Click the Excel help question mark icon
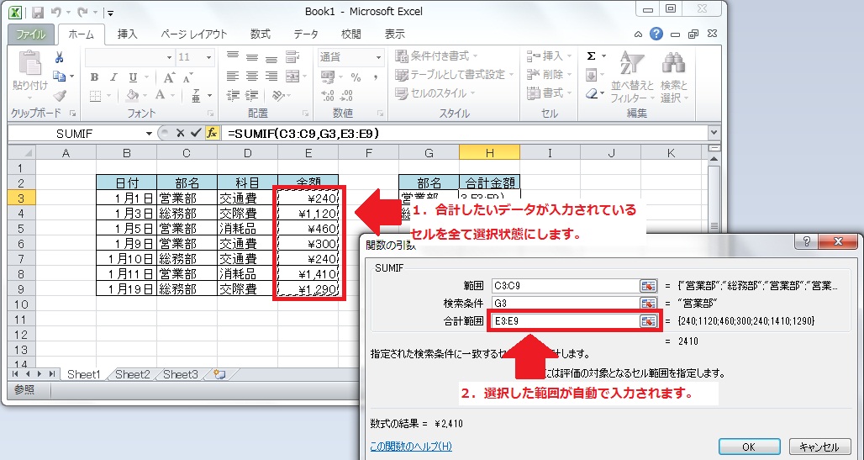 (x=656, y=34)
